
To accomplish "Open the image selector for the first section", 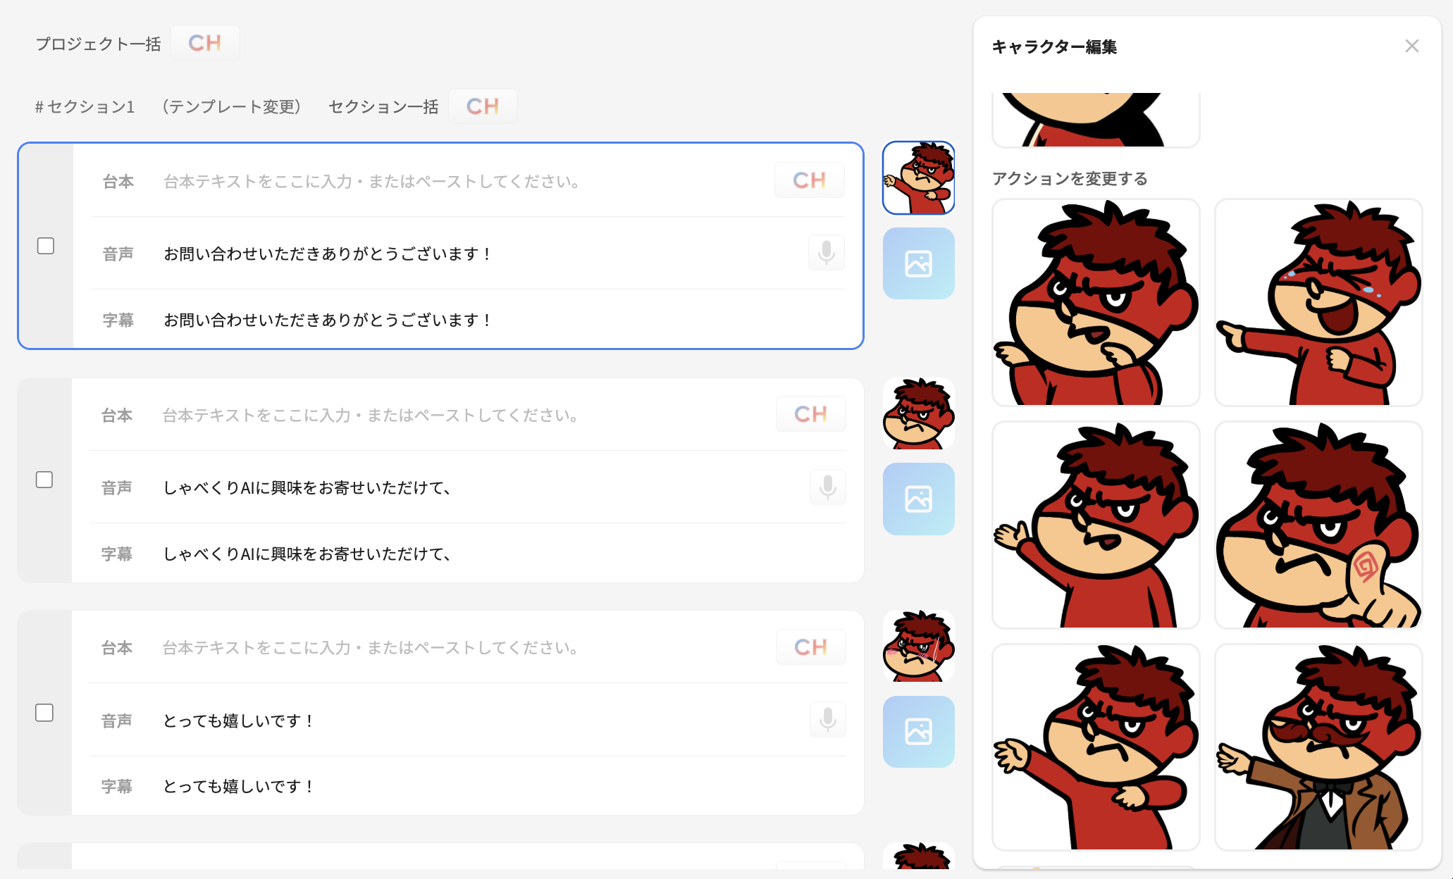I will click(x=918, y=263).
